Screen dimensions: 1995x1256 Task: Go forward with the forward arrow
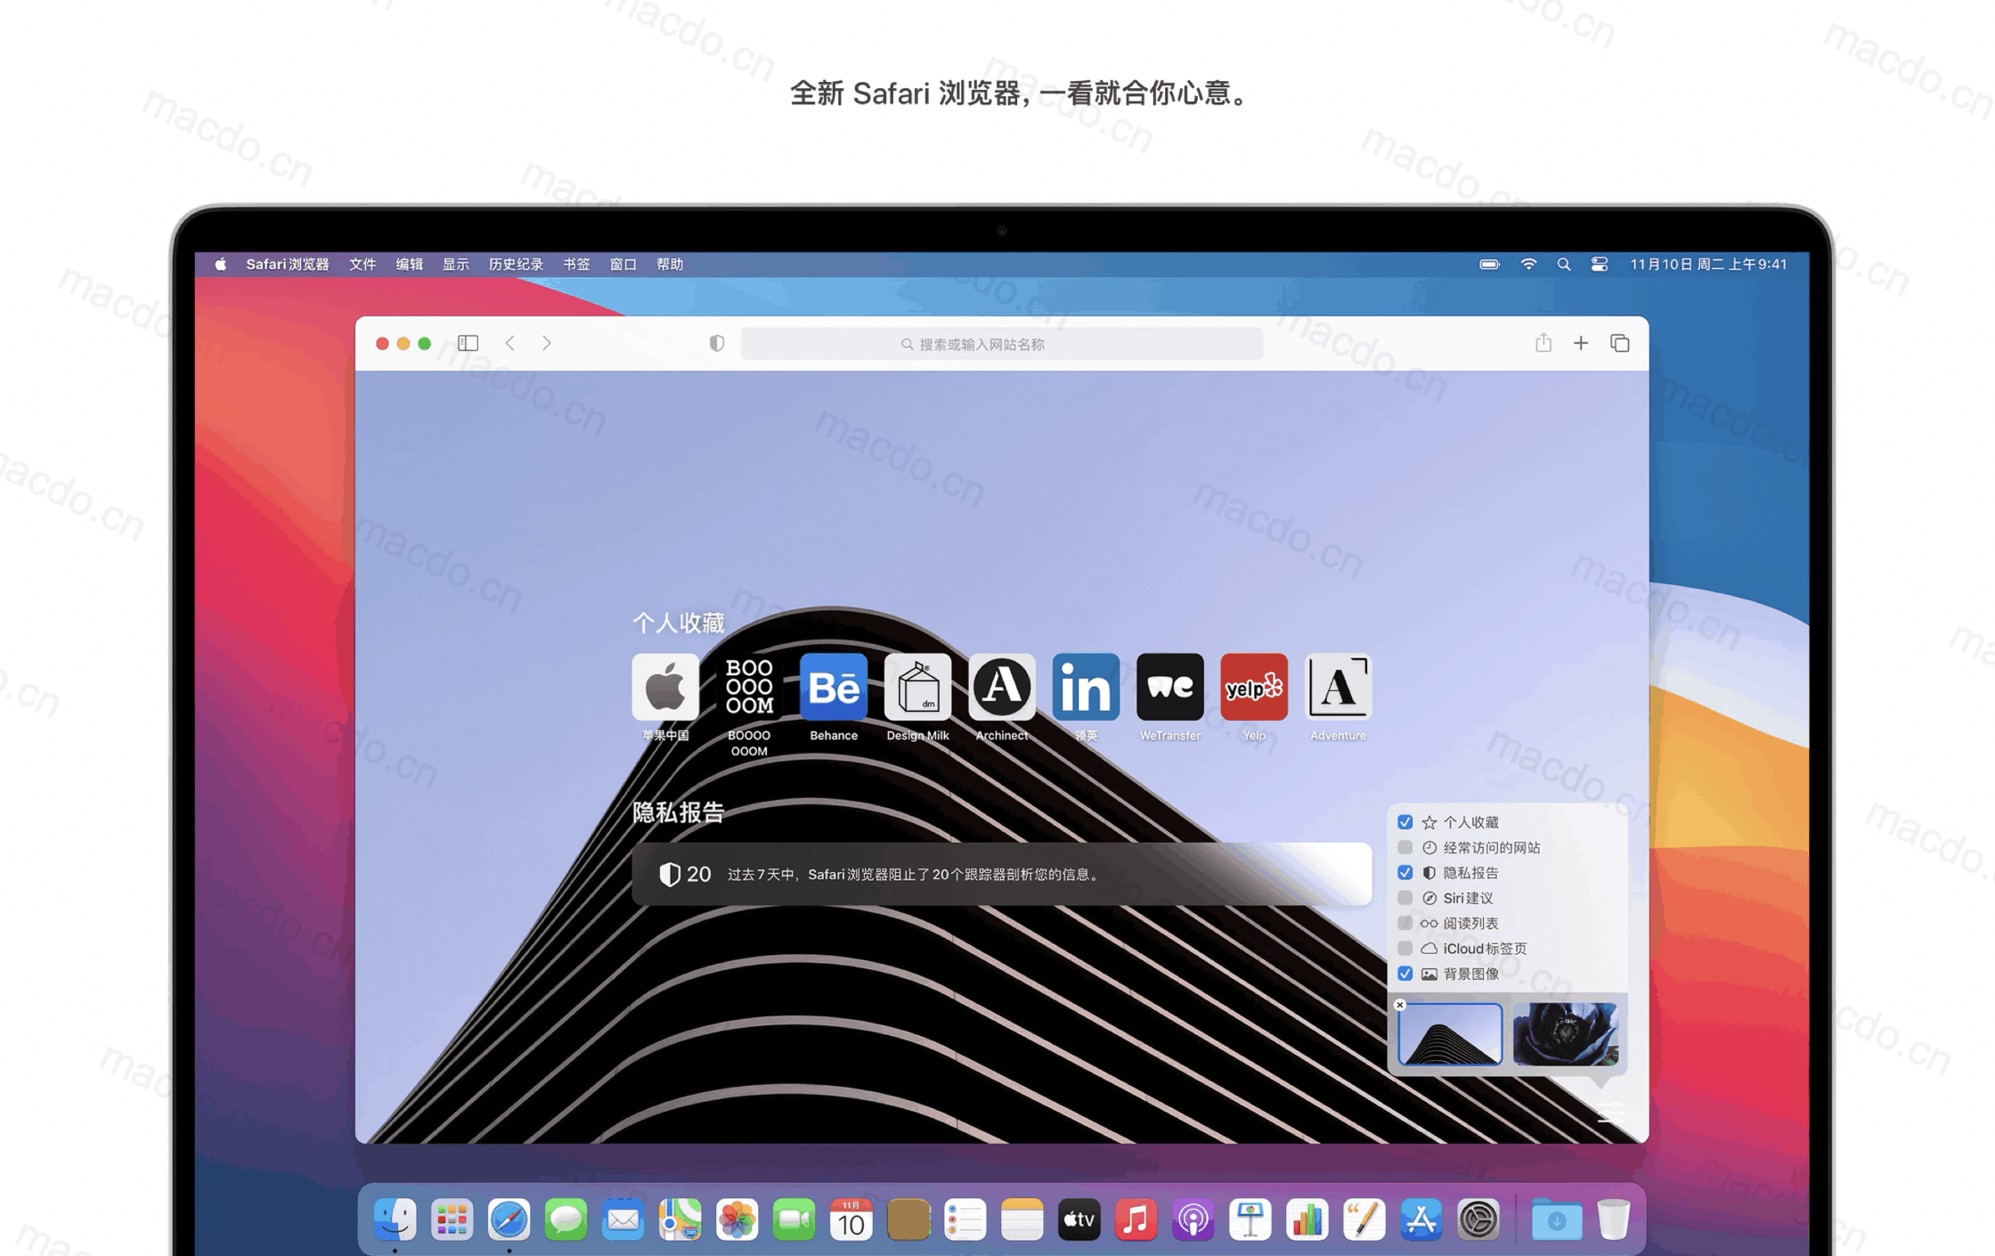[x=547, y=343]
